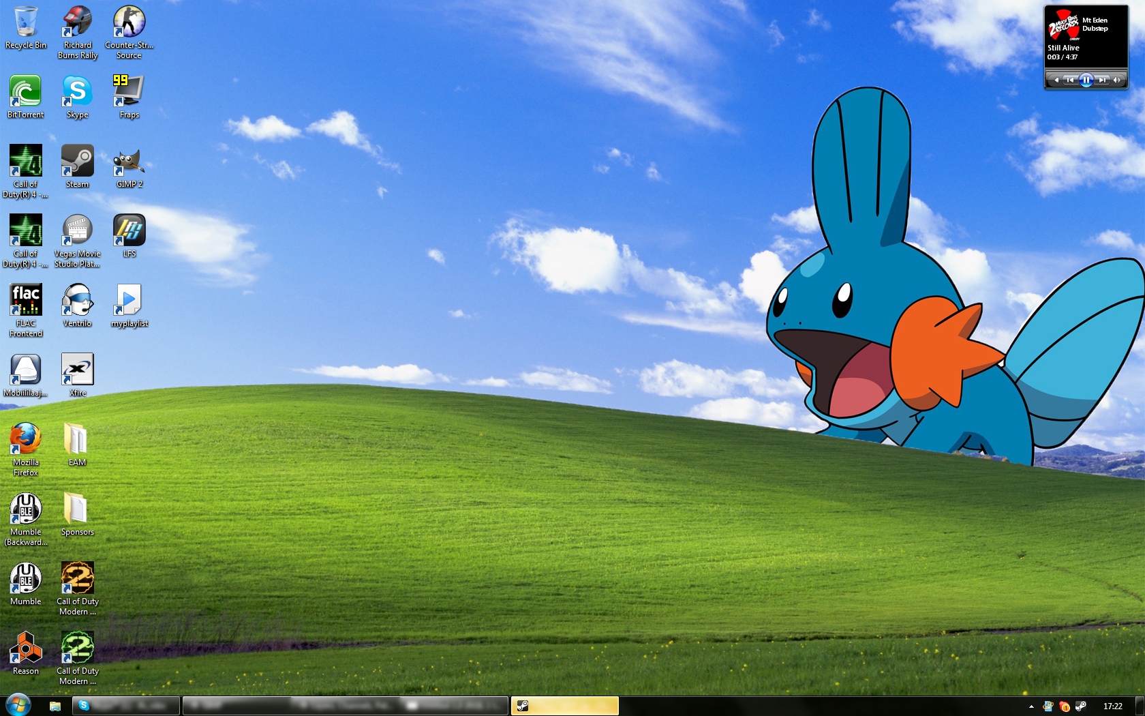This screenshot has width=1145, height=716.
Task: Select the Sponsors folder
Action: [x=78, y=514]
